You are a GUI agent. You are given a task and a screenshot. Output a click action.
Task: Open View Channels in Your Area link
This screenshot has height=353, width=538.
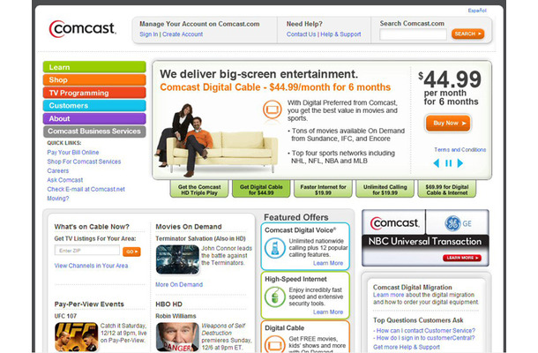pyautogui.click(x=91, y=266)
